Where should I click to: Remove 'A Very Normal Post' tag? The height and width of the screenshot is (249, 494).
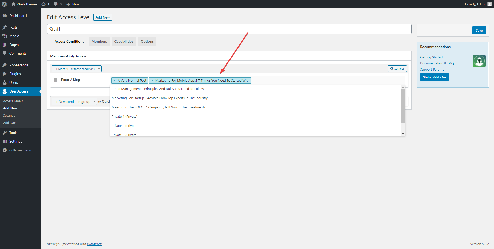pos(115,80)
